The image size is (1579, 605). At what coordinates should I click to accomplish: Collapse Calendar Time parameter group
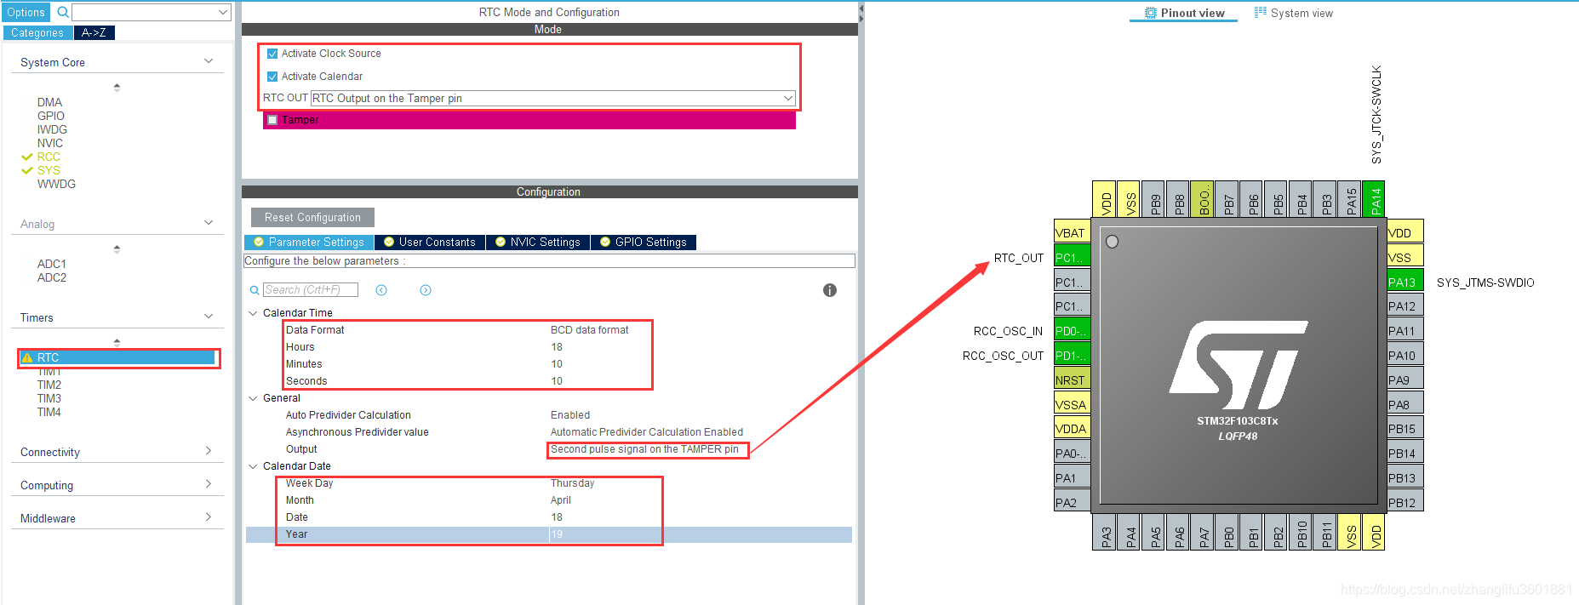pyautogui.click(x=253, y=313)
